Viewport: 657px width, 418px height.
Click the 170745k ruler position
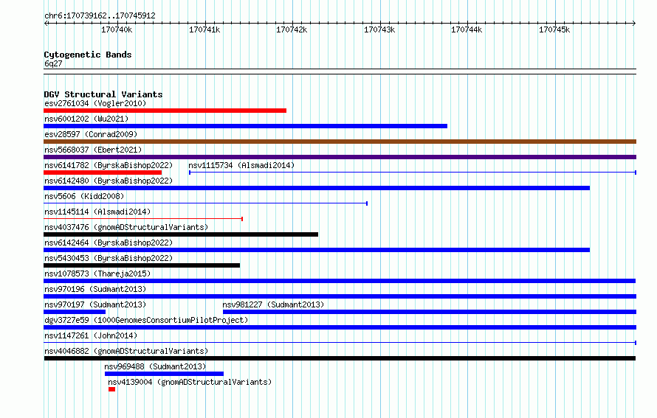[554, 29]
